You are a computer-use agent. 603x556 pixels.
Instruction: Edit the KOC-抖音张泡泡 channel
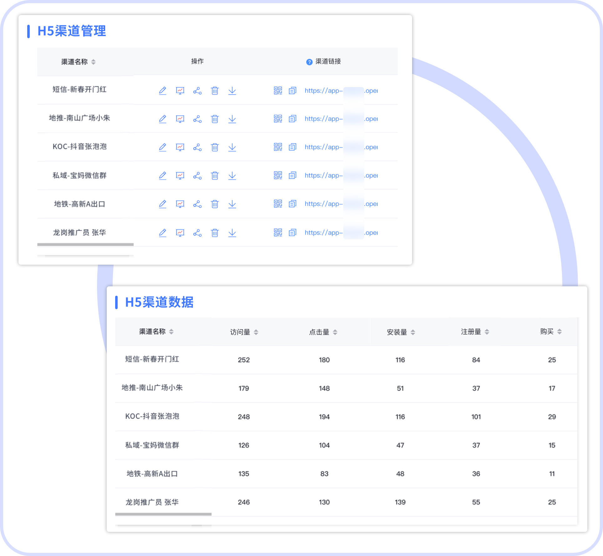pos(162,147)
